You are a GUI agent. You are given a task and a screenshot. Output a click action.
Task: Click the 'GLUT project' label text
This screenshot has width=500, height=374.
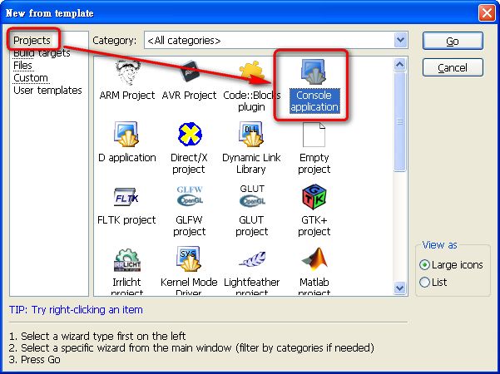251,225
